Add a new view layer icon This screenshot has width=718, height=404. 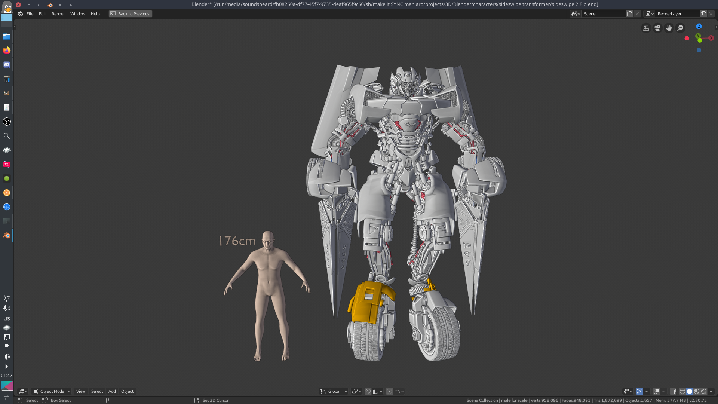[x=703, y=14]
